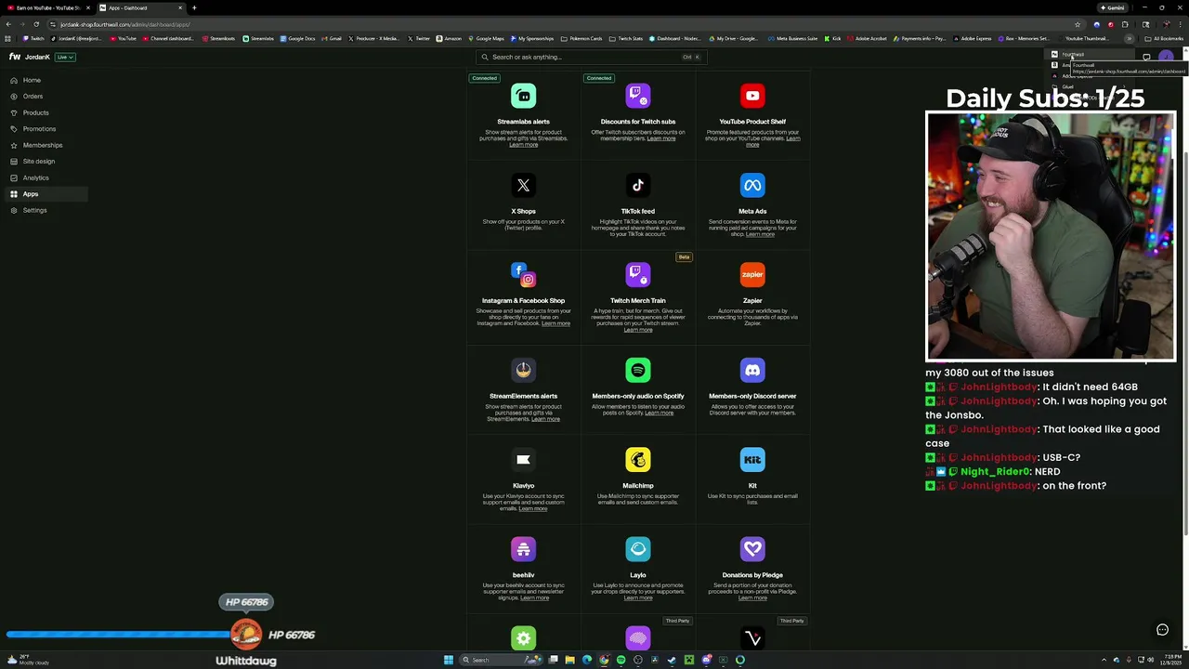
Task: Open Discounts for Twitch subs icon
Action: (638, 96)
